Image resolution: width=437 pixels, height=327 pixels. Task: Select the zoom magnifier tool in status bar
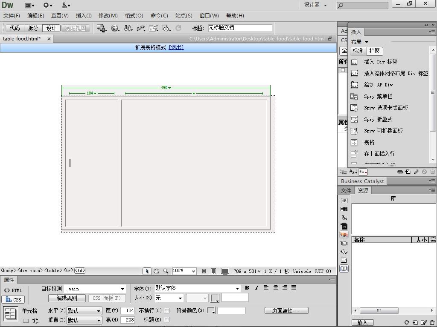tap(166, 271)
